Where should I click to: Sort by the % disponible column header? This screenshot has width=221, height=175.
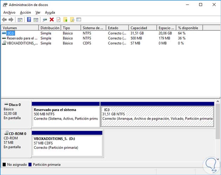(189, 28)
